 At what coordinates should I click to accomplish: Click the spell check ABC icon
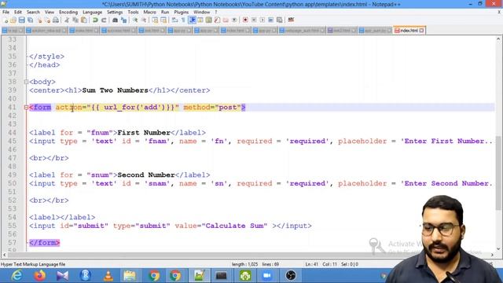[291, 20]
